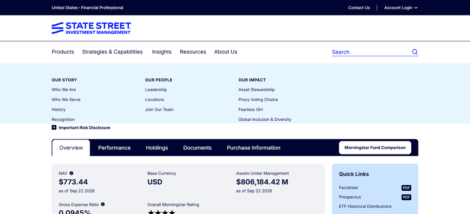This screenshot has width=470, height=214.
Task: Click the plus icon beside Important Risk Disclosure
Action: tap(54, 128)
